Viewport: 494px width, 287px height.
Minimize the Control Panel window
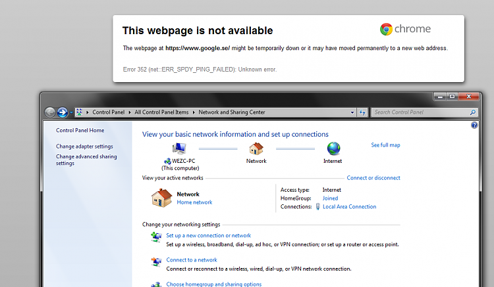tap(440, 97)
